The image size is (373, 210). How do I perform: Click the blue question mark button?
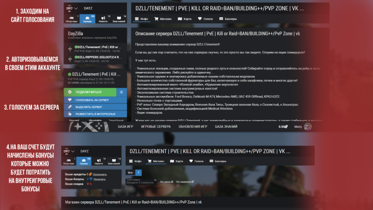(139, 172)
